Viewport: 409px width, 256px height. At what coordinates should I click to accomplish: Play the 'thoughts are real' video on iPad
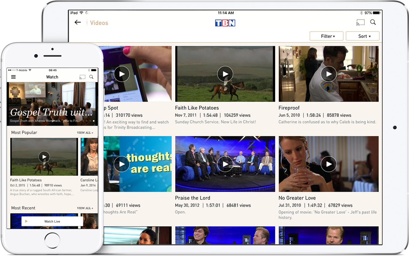[x=122, y=164]
